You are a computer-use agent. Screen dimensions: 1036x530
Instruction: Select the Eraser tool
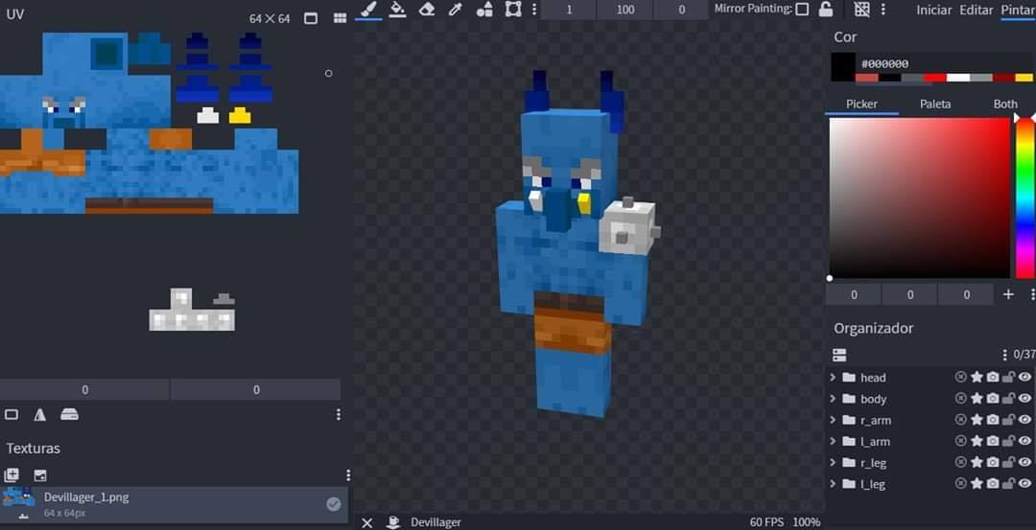tap(427, 10)
